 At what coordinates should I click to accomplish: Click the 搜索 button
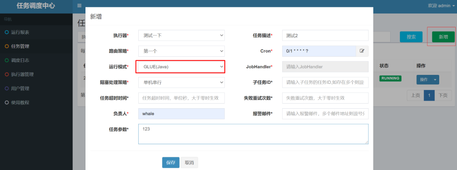(x=411, y=37)
